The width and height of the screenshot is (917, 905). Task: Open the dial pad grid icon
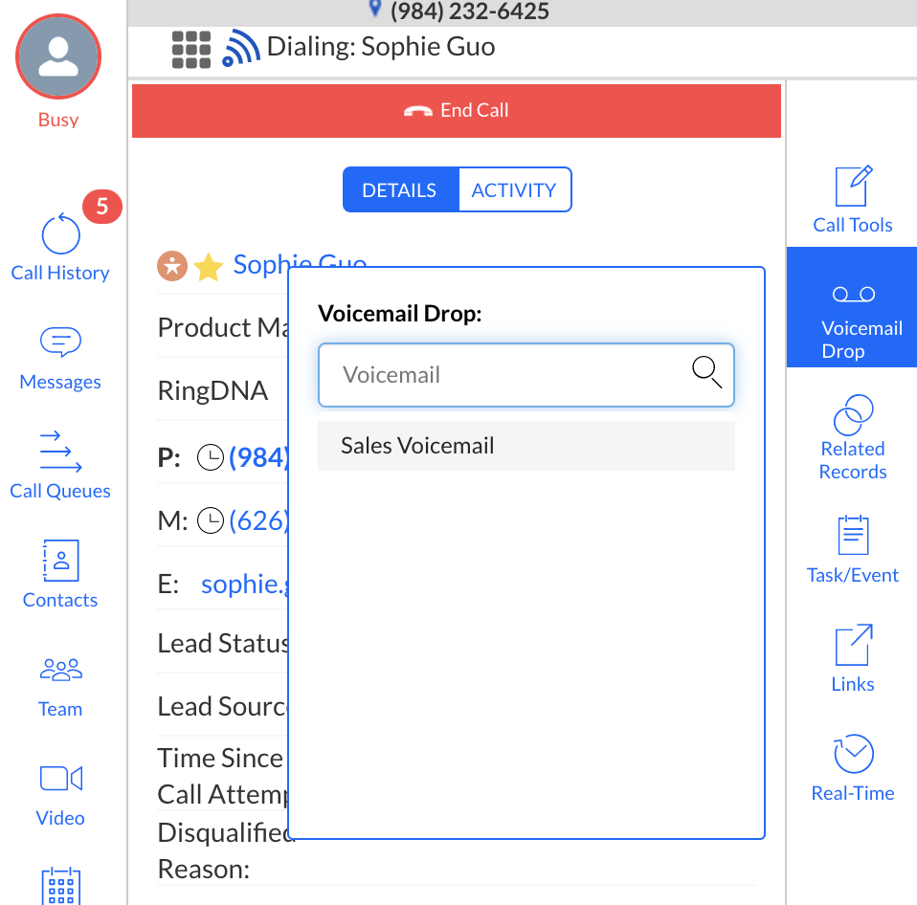click(191, 49)
